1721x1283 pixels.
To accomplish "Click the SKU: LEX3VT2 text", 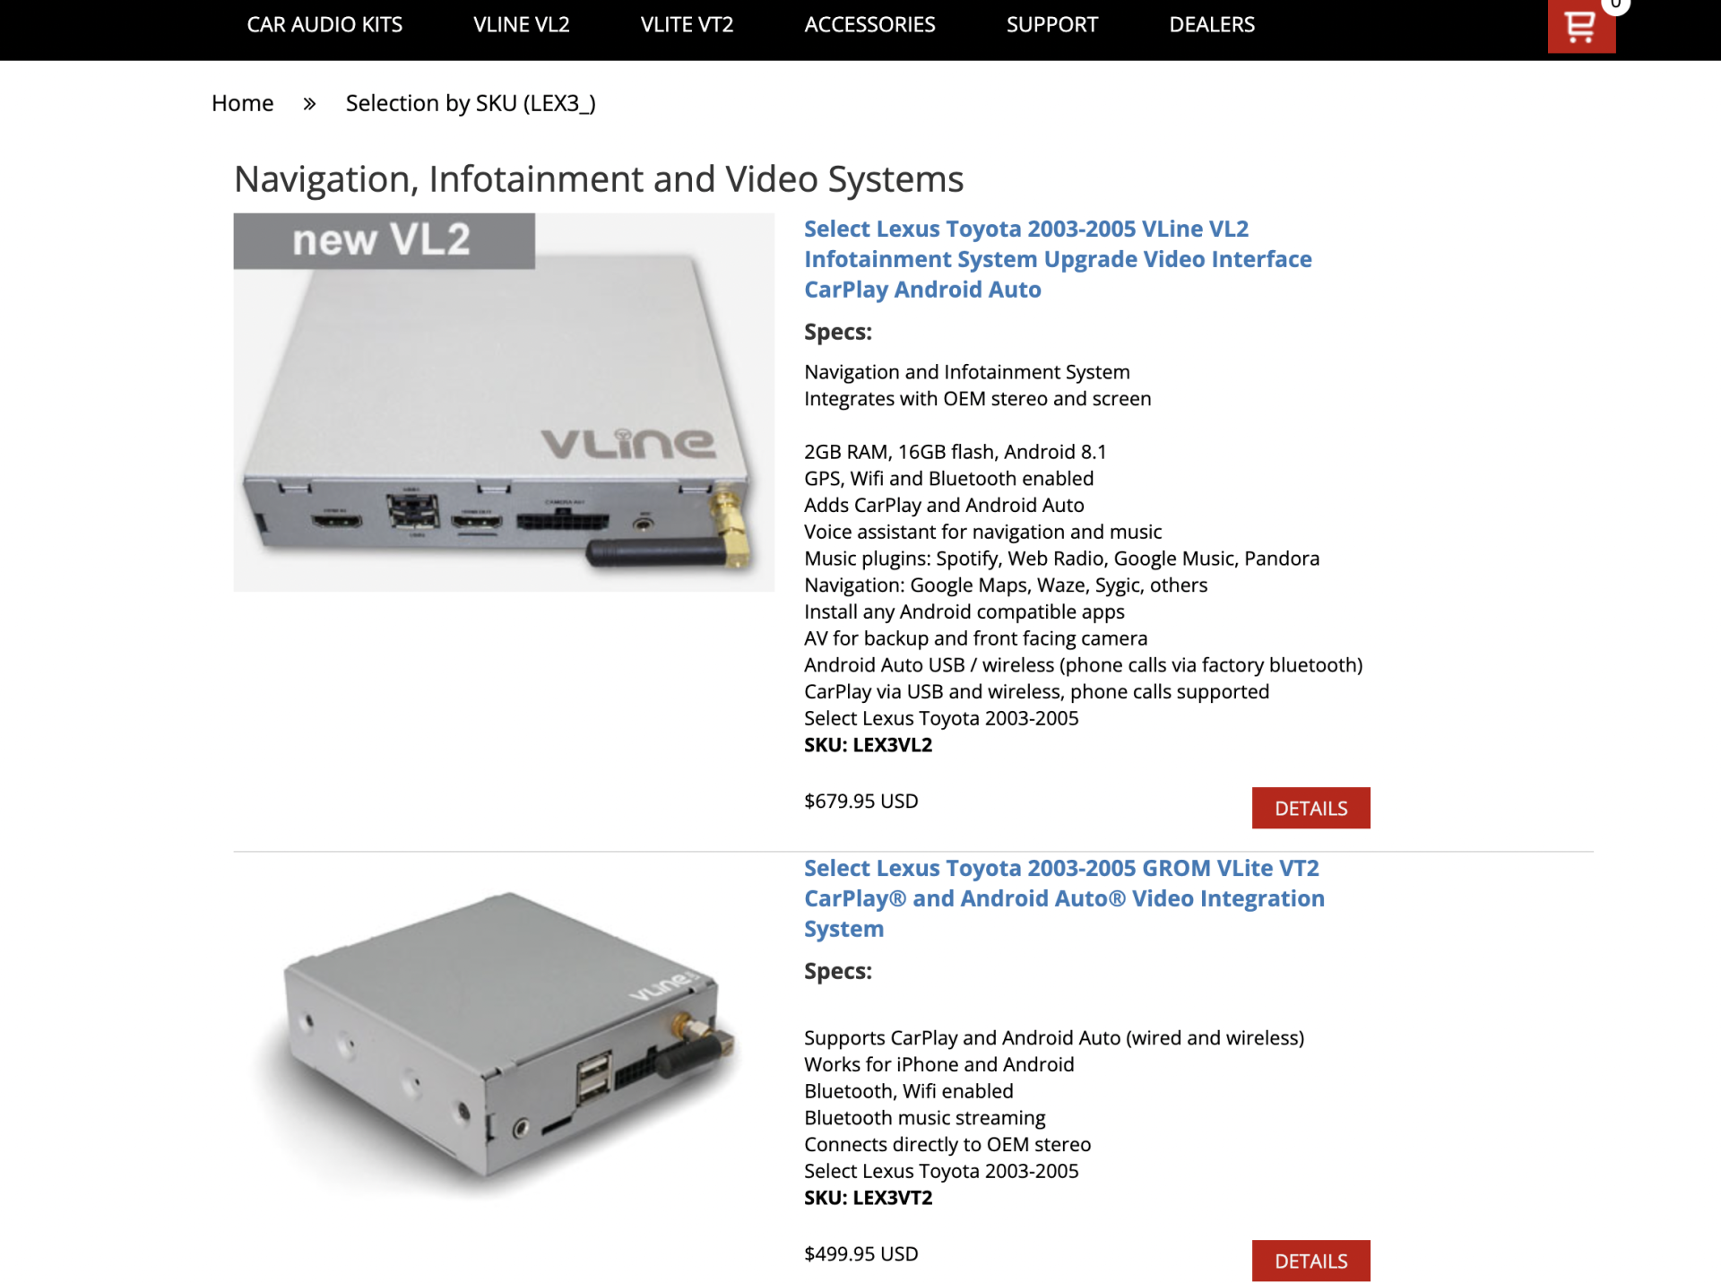I will [x=868, y=1198].
